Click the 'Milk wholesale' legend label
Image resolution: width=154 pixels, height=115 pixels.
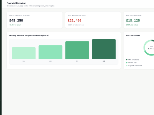click(134, 60)
